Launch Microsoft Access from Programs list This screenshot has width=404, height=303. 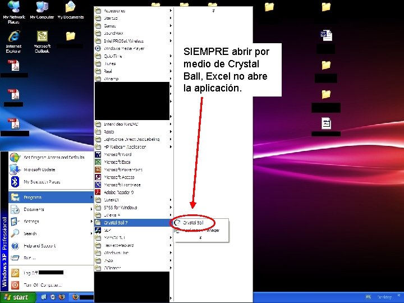click(134, 177)
